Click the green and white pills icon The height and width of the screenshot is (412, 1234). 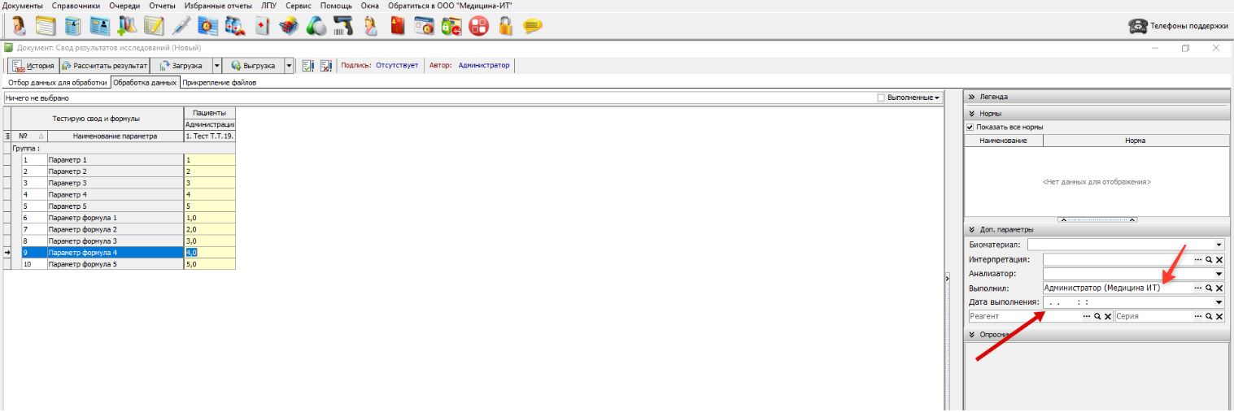pyautogui.click(x=316, y=26)
